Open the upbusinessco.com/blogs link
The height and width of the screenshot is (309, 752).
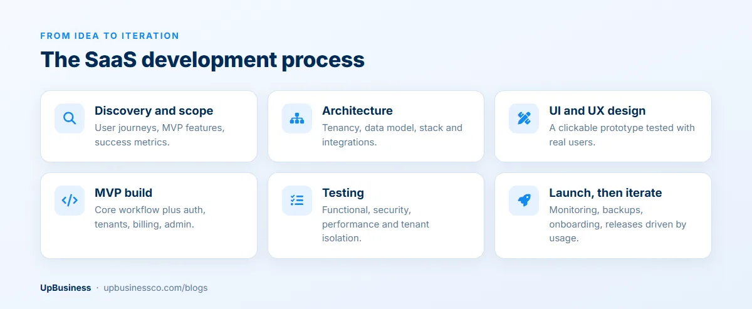[155, 288]
